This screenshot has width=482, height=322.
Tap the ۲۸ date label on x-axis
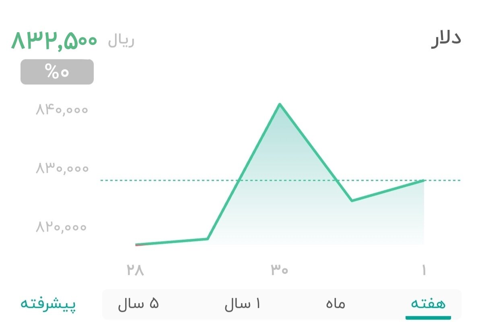click(135, 270)
